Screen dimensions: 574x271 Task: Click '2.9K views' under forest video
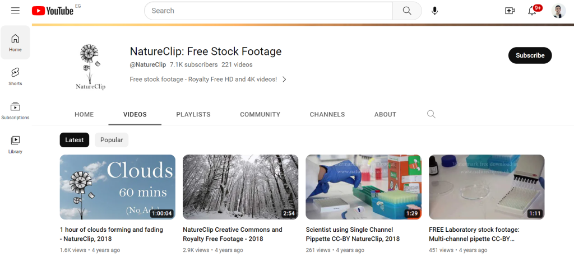point(196,250)
